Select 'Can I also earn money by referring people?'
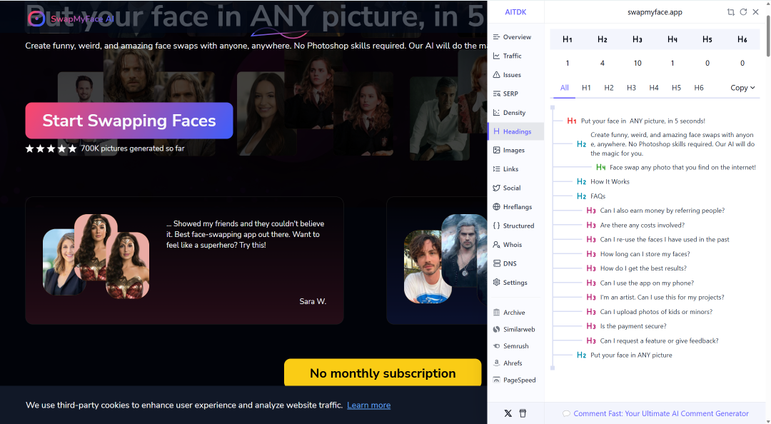Viewport: 771px width, 424px height. pyautogui.click(x=662, y=211)
